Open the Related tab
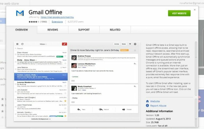Viewport: 204px width, 129px height. click(x=115, y=30)
